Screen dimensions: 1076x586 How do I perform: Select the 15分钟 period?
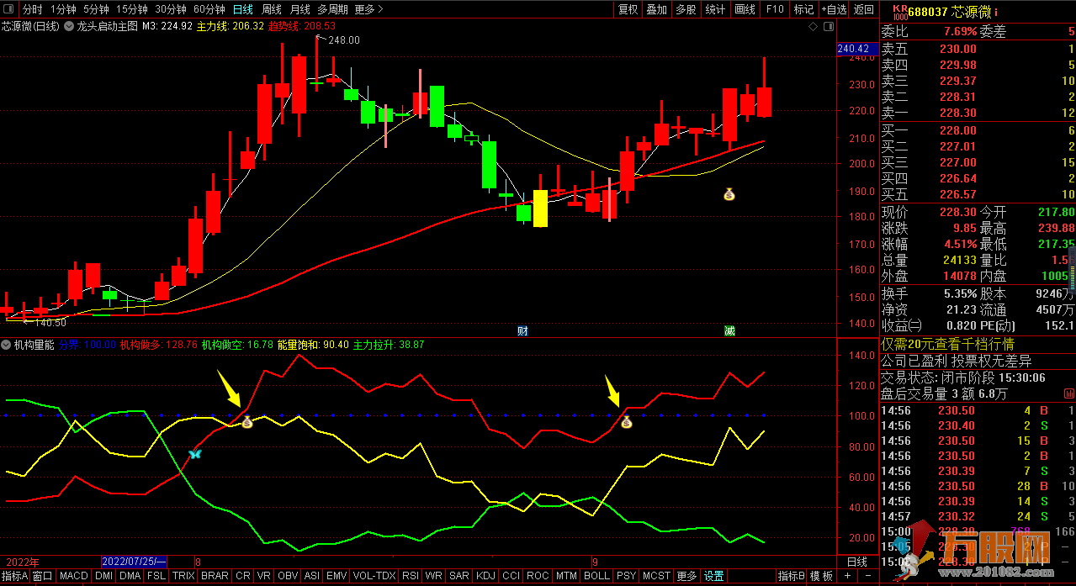click(132, 9)
